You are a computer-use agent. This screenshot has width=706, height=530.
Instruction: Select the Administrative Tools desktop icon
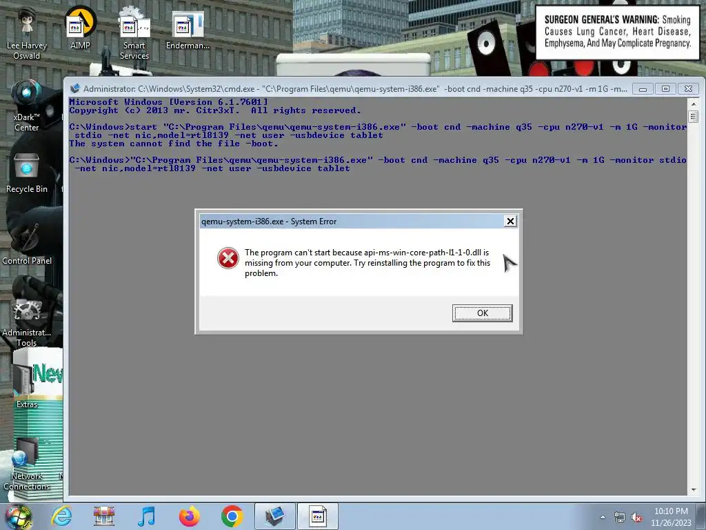click(x=27, y=322)
